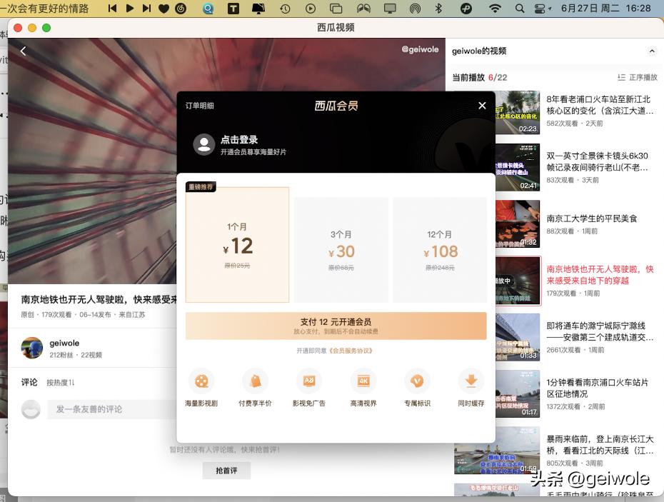Select the 专属标识 V badge icon
Screen dimensions: 664x502
tap(416, 381)
